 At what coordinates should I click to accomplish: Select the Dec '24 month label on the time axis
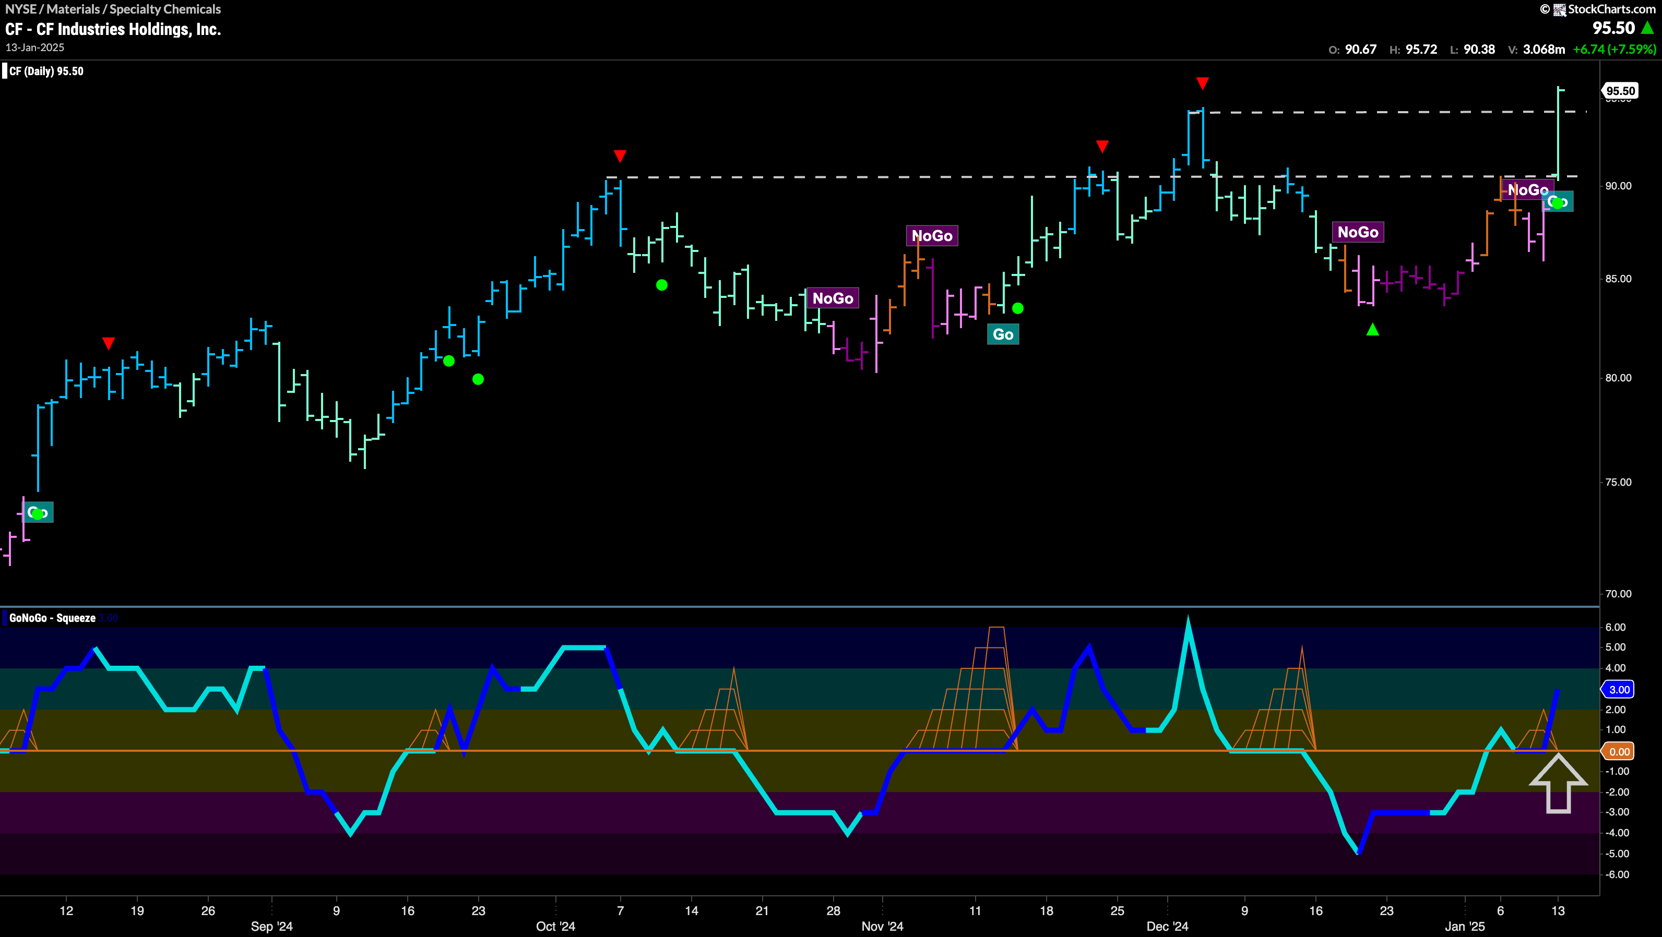[x=1167, y=927]
